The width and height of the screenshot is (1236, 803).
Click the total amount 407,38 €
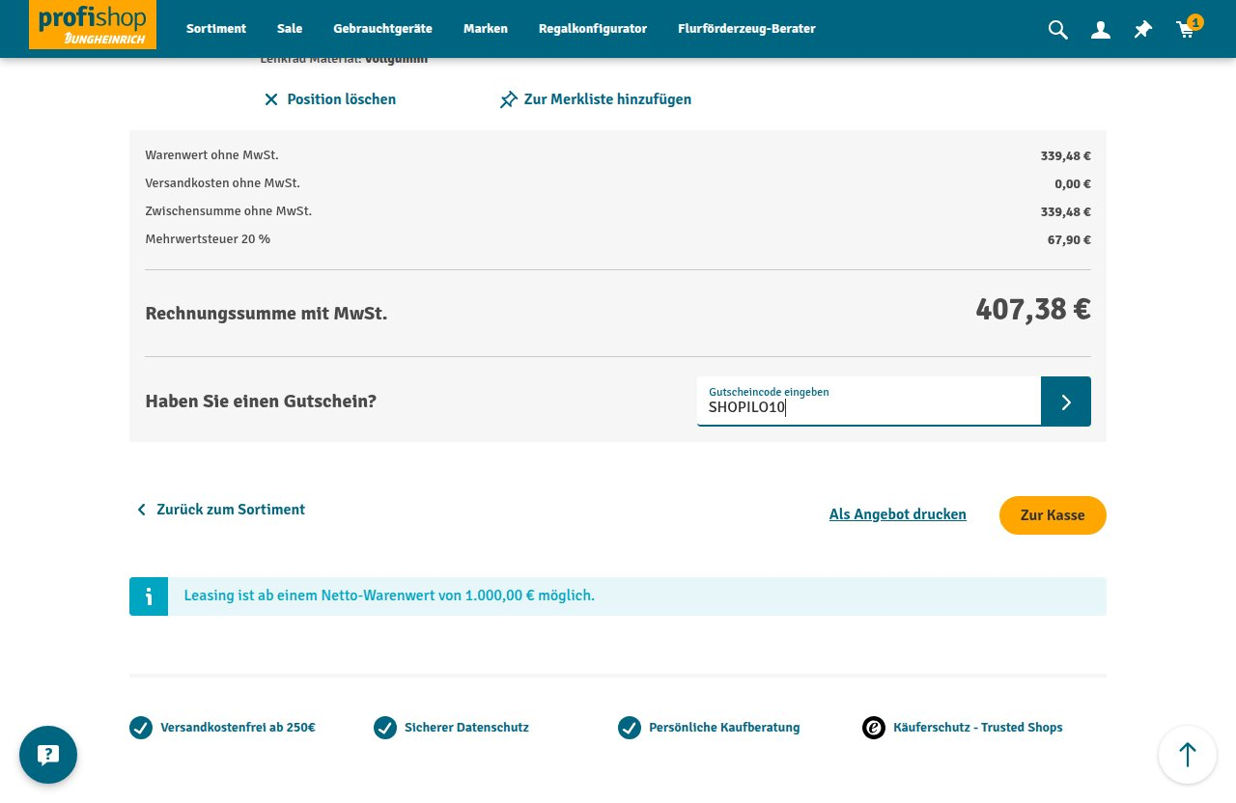pyautogui.click(x=1033, y=310)
